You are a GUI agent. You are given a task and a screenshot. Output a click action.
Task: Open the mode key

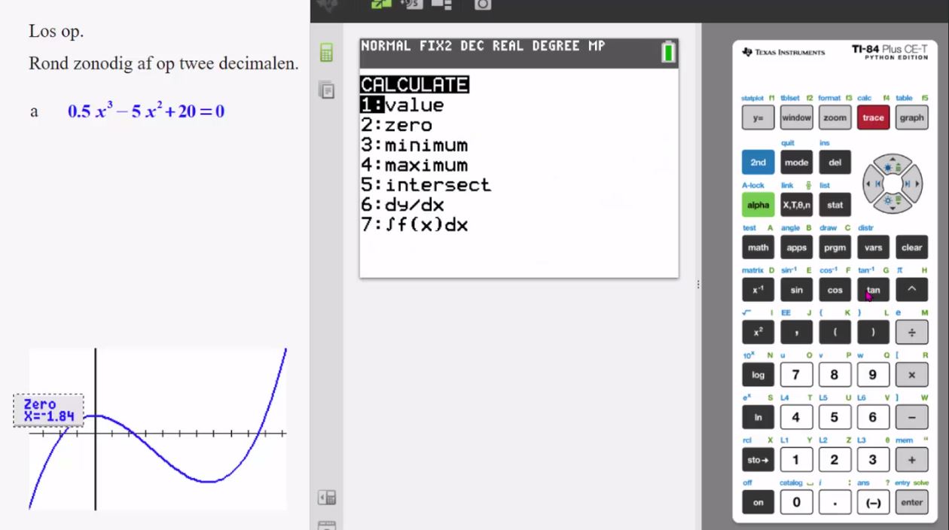(796, 162)
